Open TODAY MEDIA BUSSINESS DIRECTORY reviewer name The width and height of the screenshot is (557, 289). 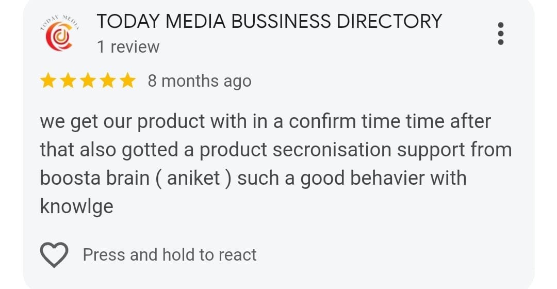(269, 21)
